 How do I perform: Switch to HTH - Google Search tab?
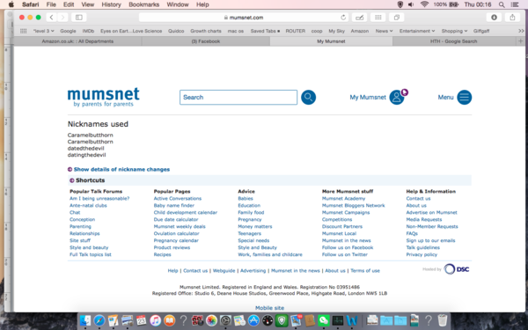coord(453,41)
